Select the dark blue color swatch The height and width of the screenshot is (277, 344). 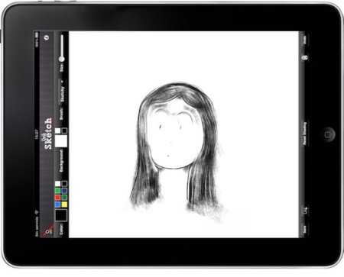pyautogui.click(x=64, y=191)
